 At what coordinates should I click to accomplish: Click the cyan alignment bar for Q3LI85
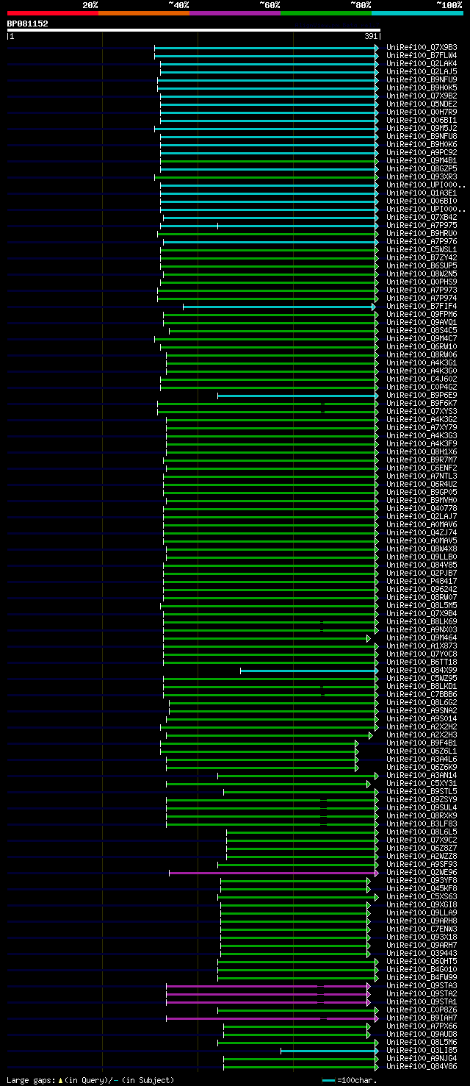(x=330, y=1051)
